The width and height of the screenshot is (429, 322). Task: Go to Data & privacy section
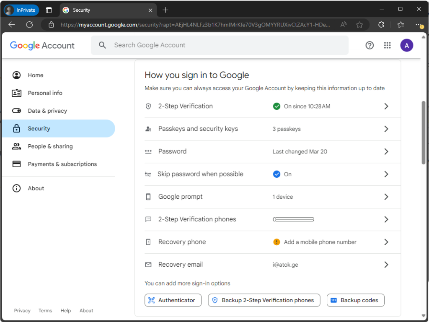coord(47,111)
